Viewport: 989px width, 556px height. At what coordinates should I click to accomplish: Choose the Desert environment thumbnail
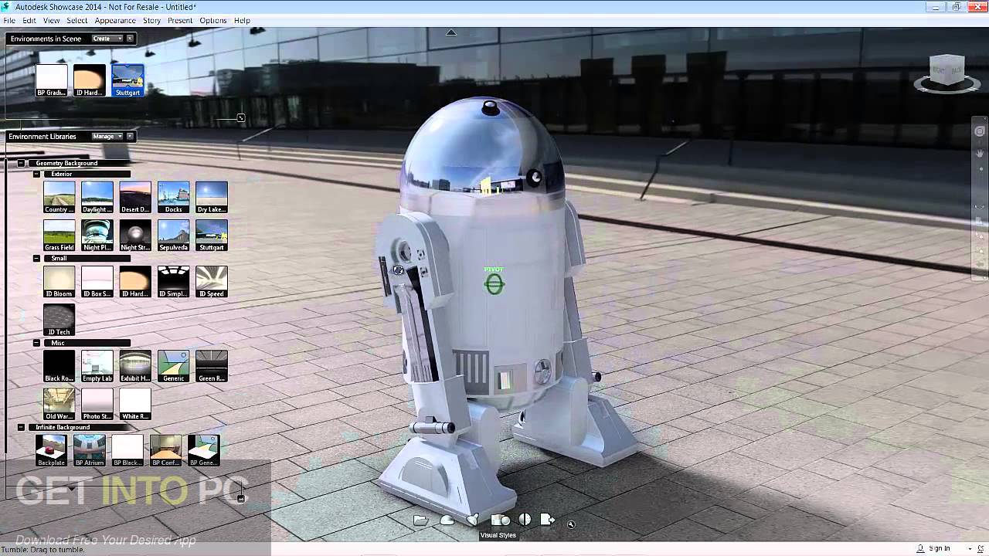[135, 197]
